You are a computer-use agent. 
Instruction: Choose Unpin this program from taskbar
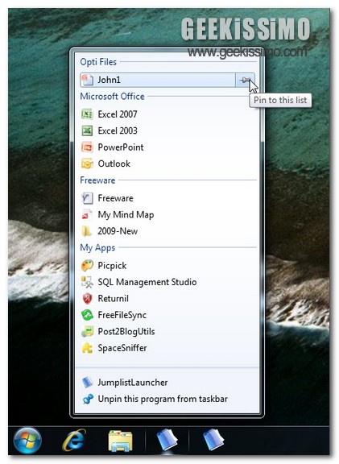pos(163,399)
